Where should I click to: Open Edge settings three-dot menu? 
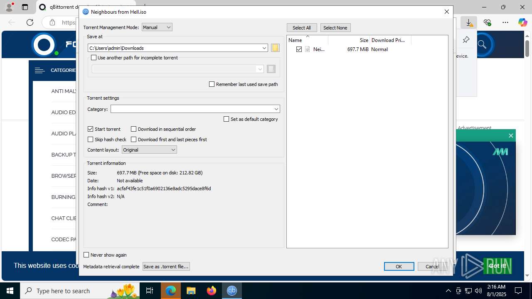tap(505, 22)
